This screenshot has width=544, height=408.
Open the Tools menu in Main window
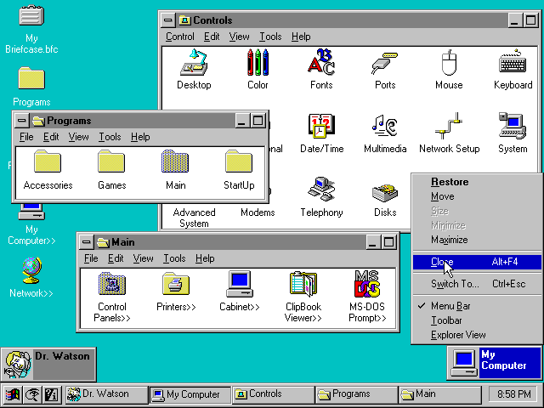coord(174,258)
